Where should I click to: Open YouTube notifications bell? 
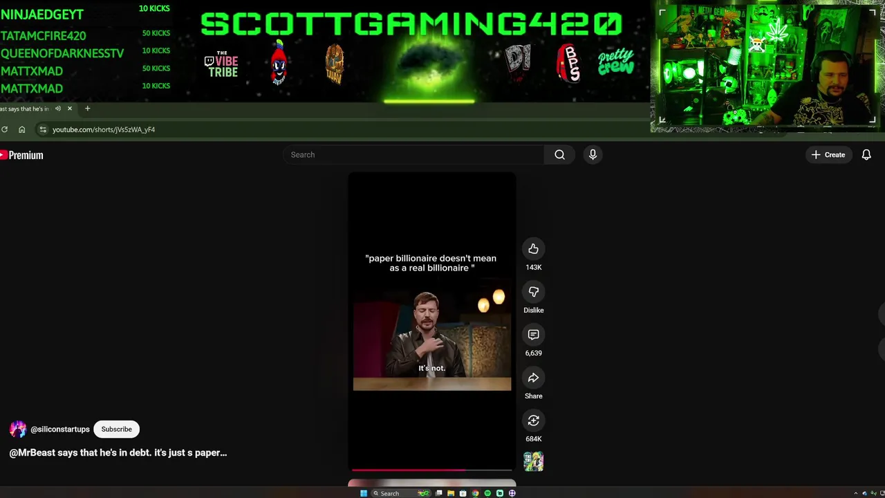point(866,155)
